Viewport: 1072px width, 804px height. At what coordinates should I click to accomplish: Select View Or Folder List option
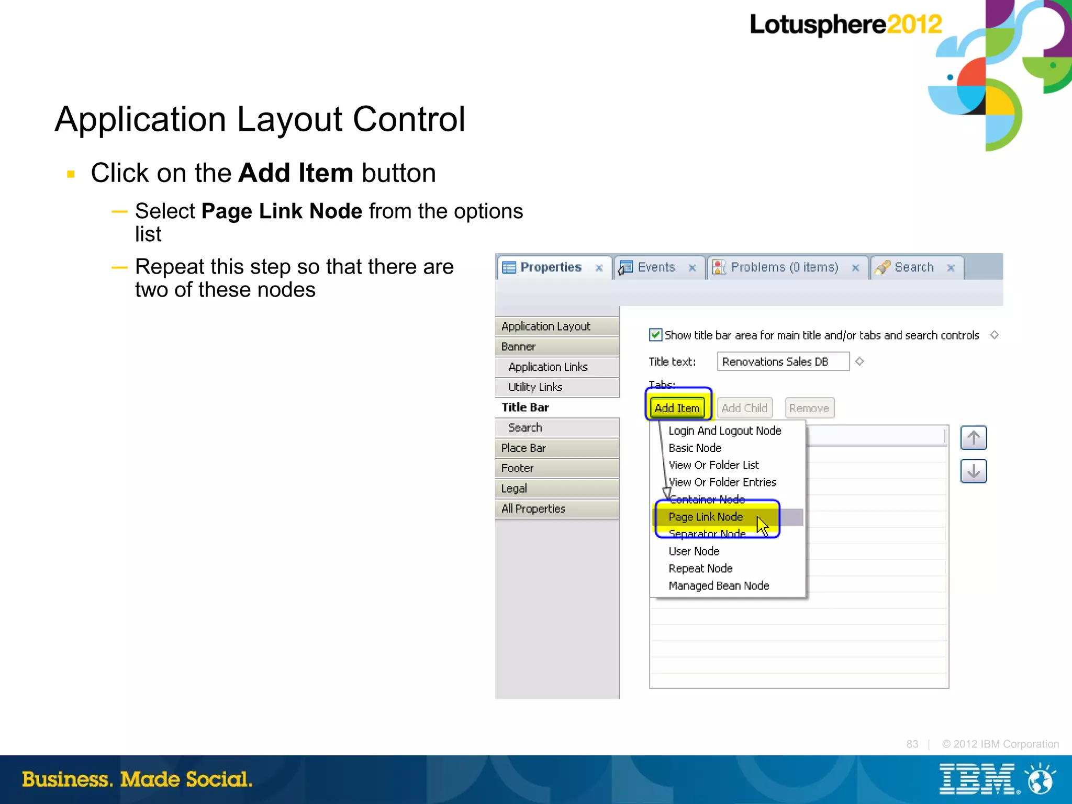tap(728, 465)
